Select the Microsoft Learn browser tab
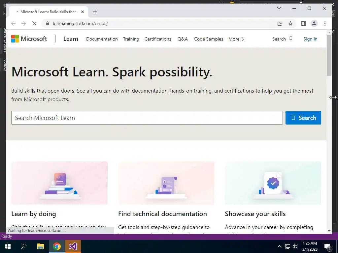The width and height of the screenshot is (338, 253). (x=48, y=12)
